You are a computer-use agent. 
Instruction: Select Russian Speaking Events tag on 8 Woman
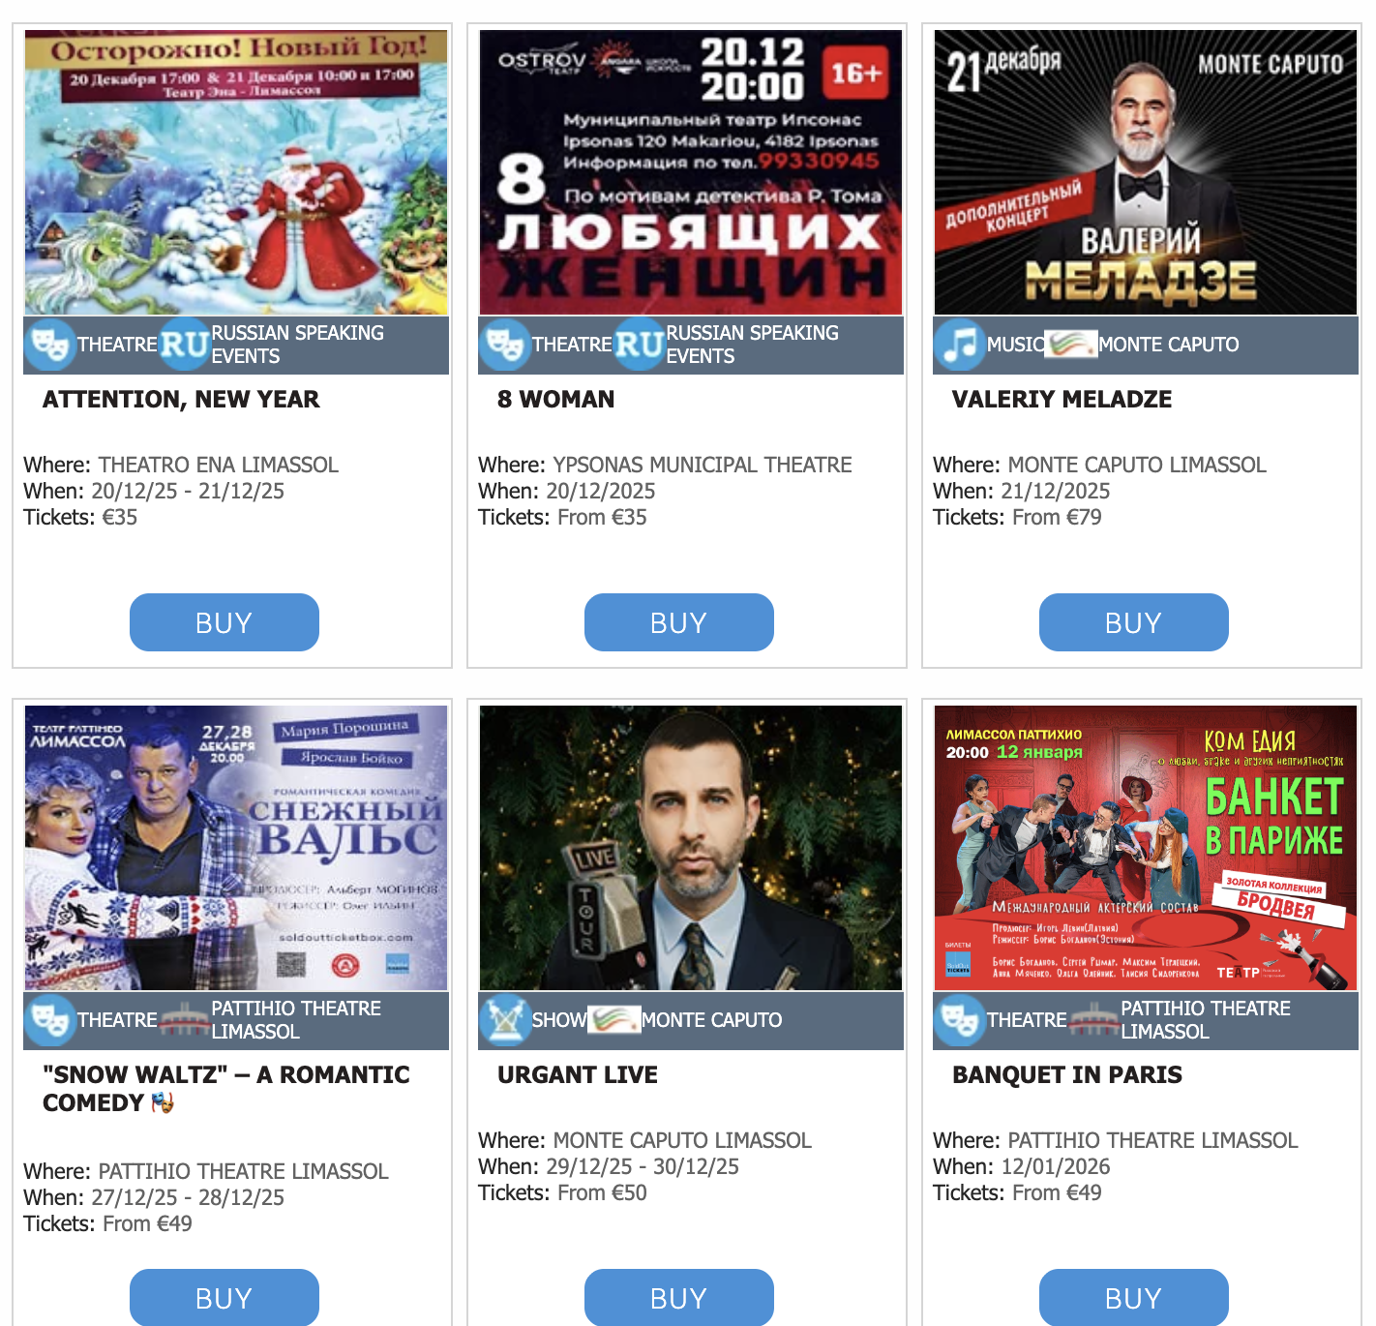pyautogui.click(x=752, y=345)
